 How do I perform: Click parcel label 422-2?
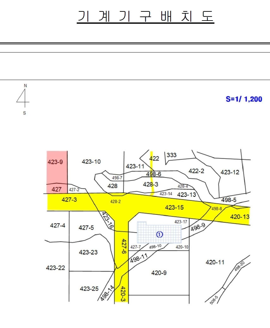pos(196,171)
